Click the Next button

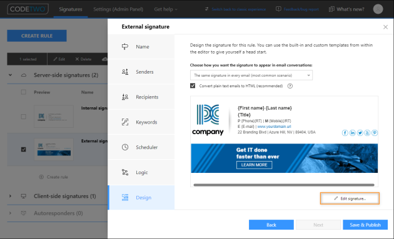tap(318, 225)
